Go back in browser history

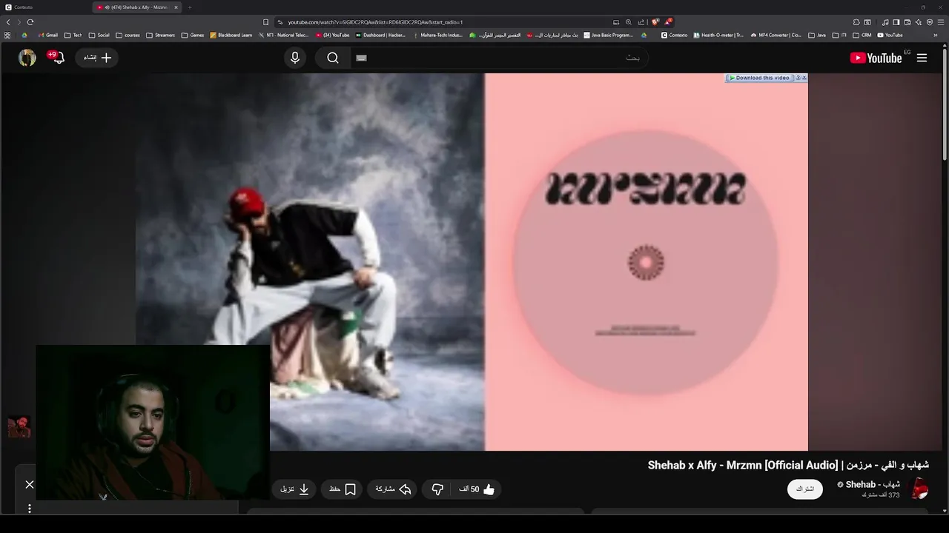8,22
